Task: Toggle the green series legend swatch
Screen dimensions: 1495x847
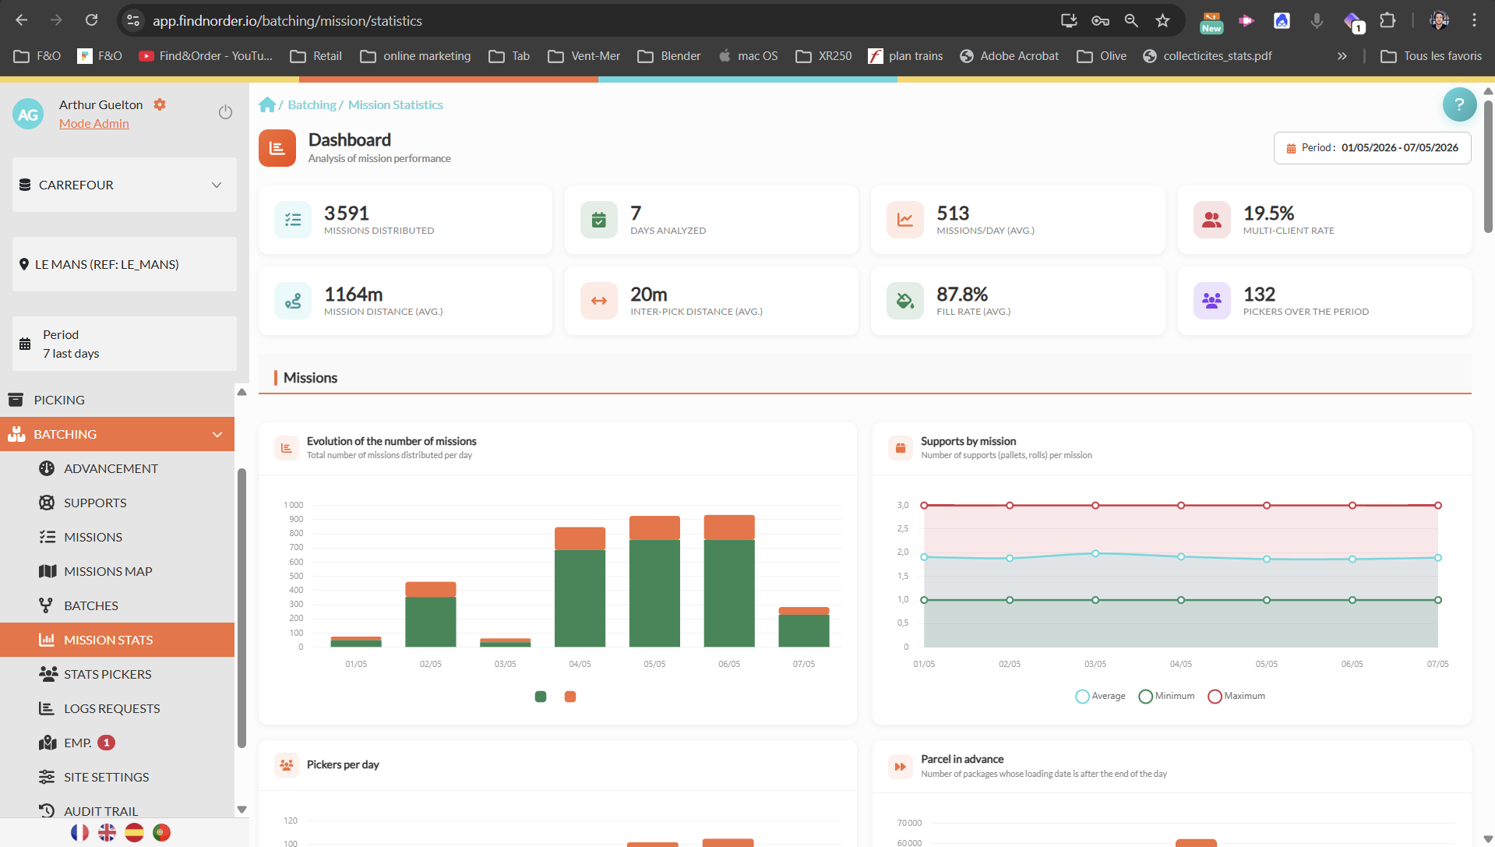Action: (541, 697)
